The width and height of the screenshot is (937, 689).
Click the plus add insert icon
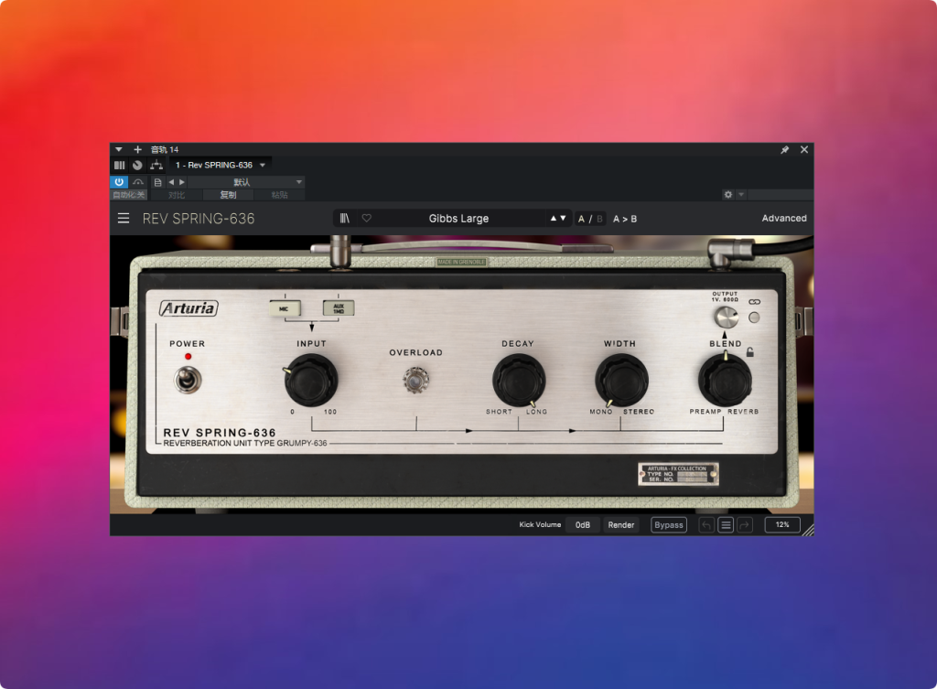[x=137, y=149]
